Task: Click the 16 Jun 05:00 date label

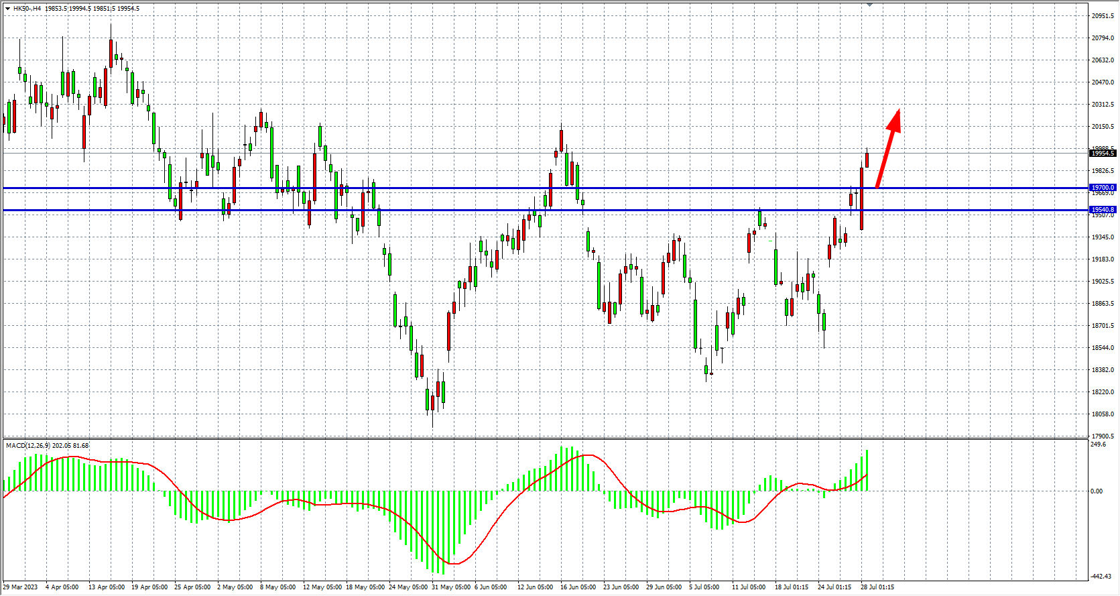Action: pyautogui.click(x=578, y=587)
